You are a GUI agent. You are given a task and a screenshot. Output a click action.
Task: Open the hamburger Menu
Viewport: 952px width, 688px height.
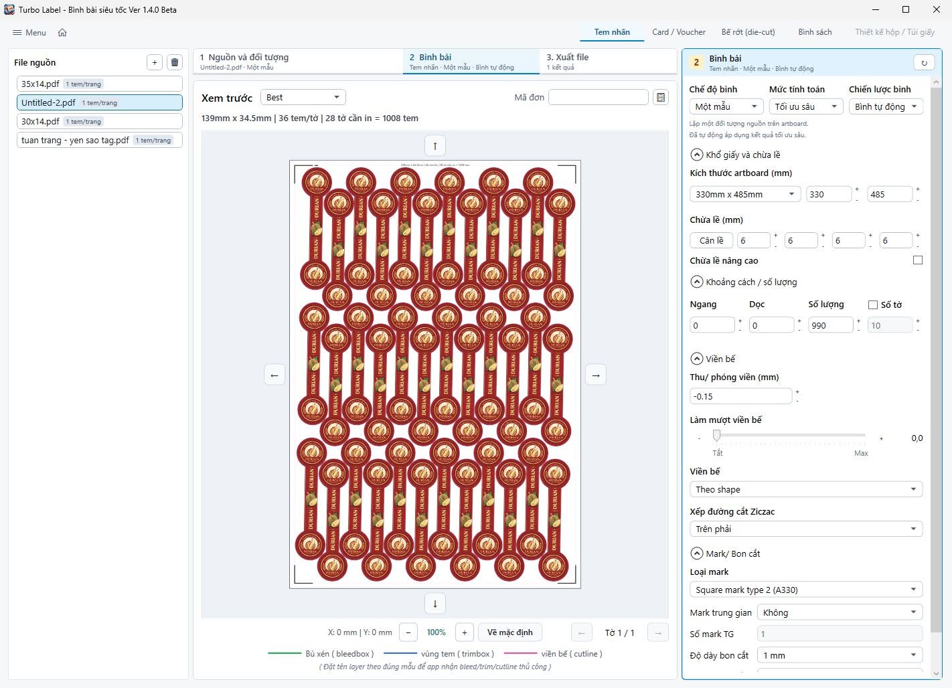[x=29, y=33]
